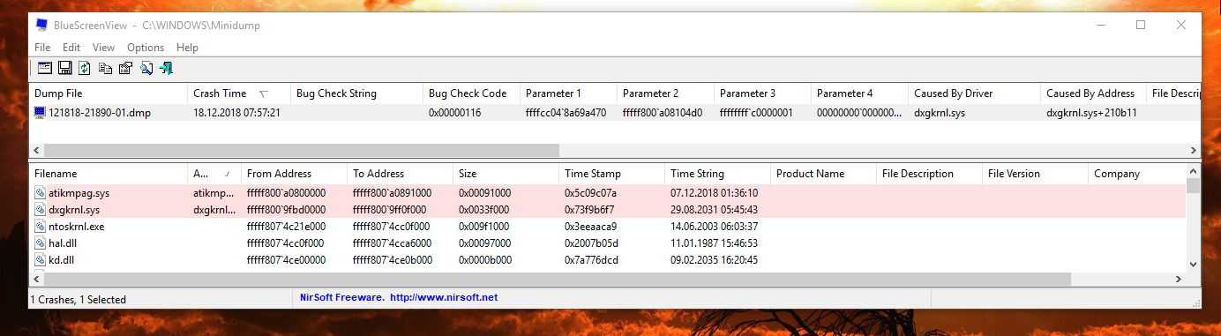Click the Caused By Address column header
Screen dimensions: 1221x336
(x=1094, y=93)
